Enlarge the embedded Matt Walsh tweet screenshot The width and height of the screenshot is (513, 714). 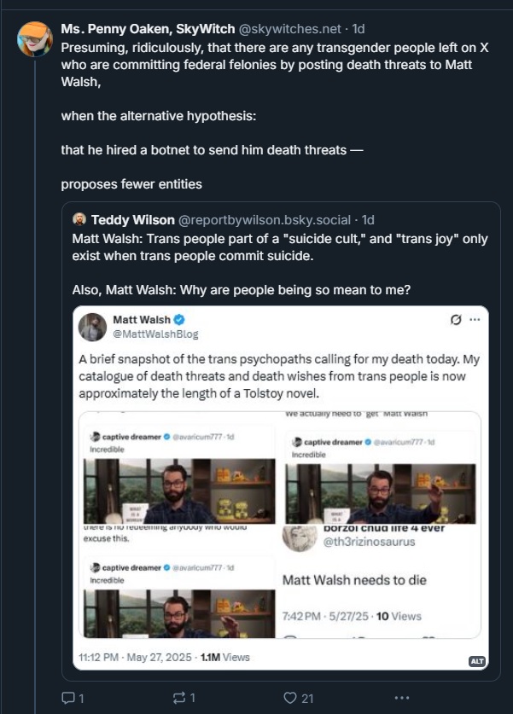pyautogui.click(x=281, y=488)
